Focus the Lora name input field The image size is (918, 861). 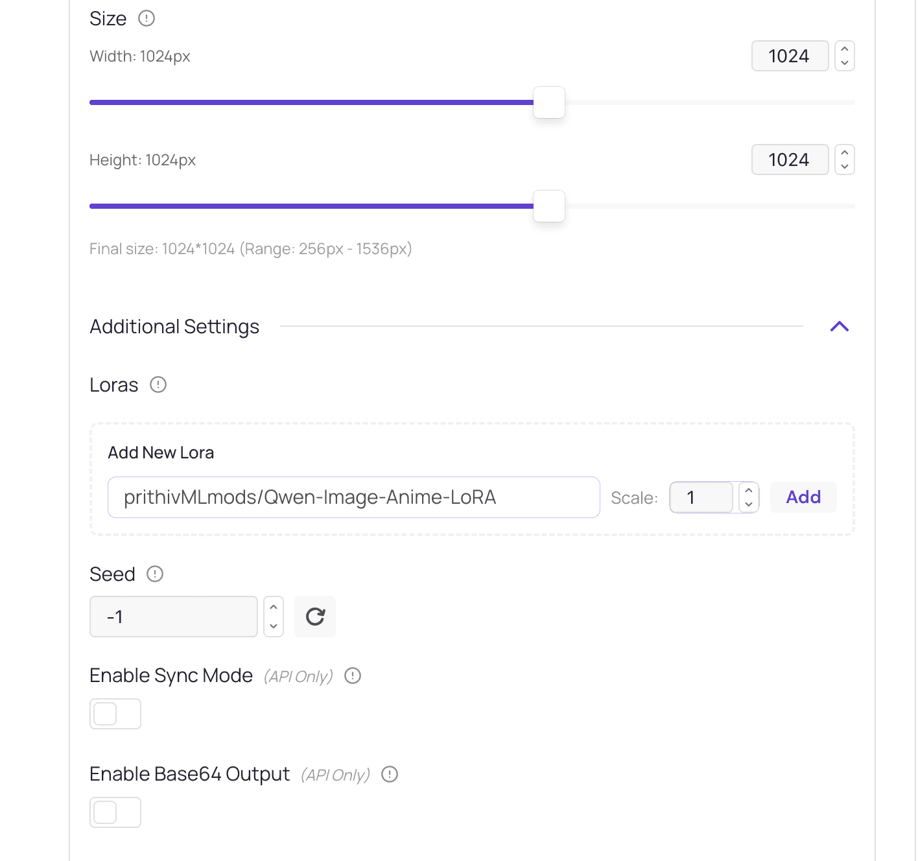pos(353,497)
